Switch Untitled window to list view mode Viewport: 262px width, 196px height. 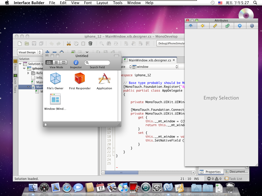pos(56,62)
